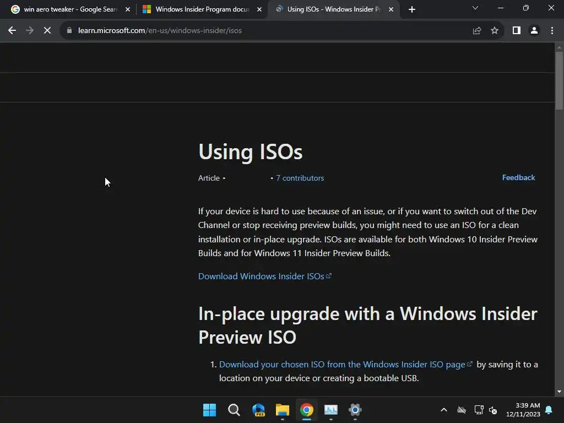Click the Chrome taskbar icon
This screenshot has width=564, height=423.
(306, 410)
